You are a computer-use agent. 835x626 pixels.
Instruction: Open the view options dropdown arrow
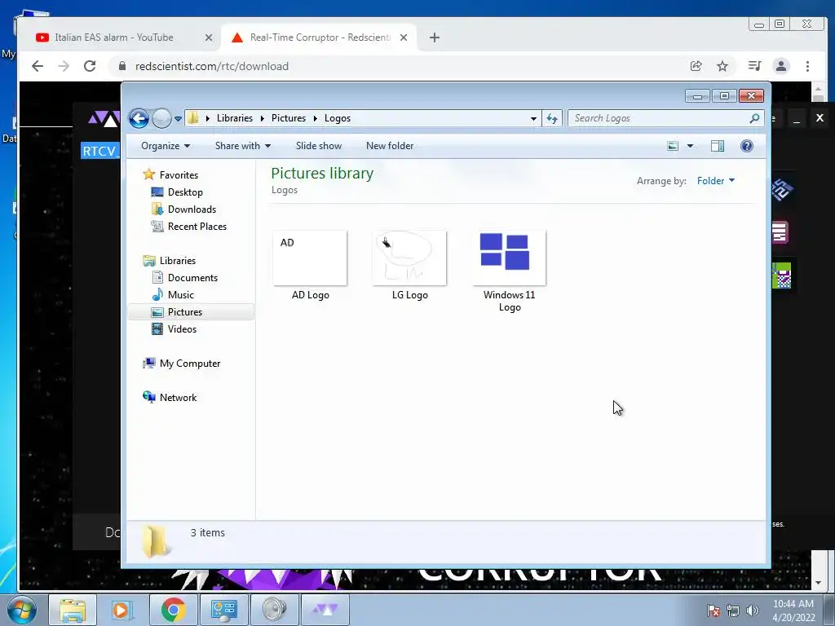(690, 146)
